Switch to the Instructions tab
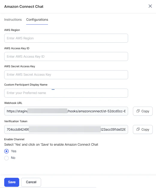Screen dimensions: 156x188 click(13, 20)
